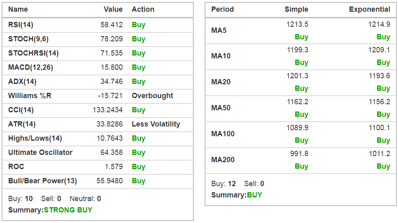This screenshot has height=223, width=398.
Task: Click the Value column header
Action: point(113,9)
